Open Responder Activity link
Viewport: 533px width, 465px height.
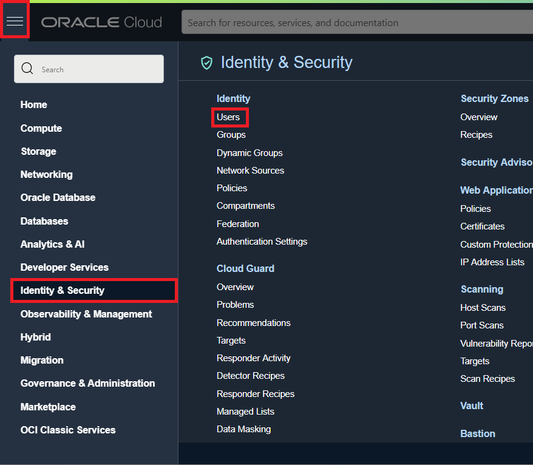coord(254,358)
